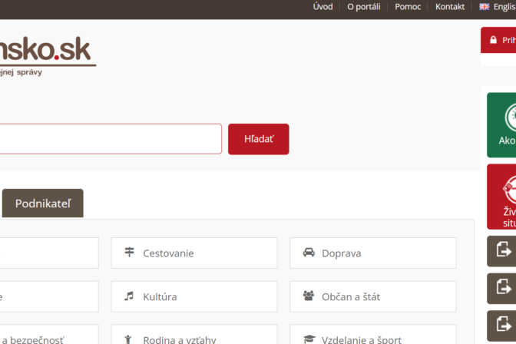Click the graduation cap icon for Vzdelanie a šport
Image resolution: width=516 pixels, height=344 pixels.
coord(309,339)
